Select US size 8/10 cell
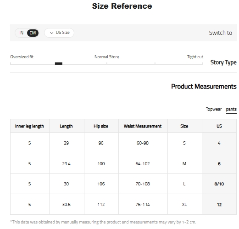 219,184
